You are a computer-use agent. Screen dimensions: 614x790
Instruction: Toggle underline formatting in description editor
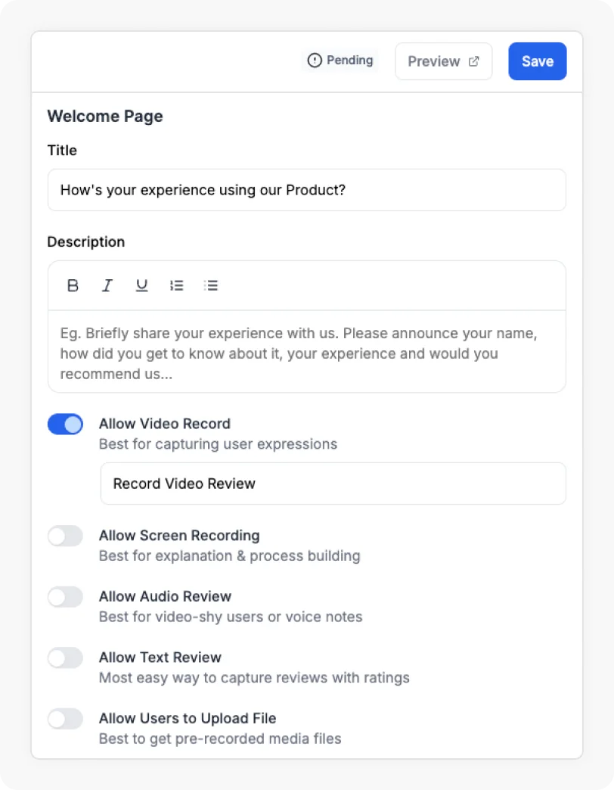click(141, 285)
